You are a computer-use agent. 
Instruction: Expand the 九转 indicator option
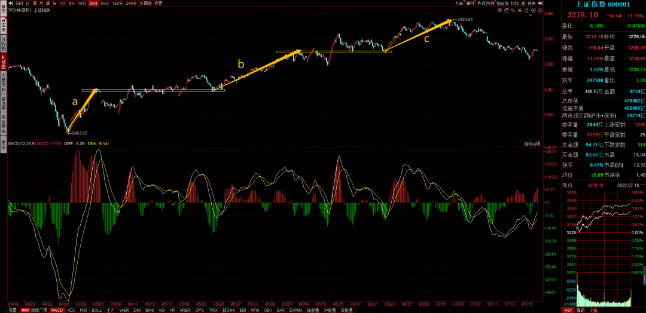coord(459,3)
